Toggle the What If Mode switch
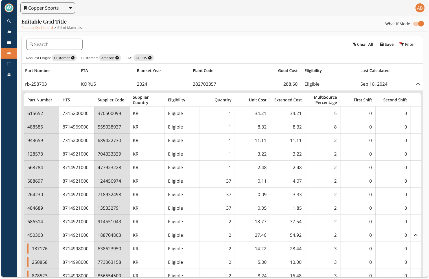The height and width of the screenshot is (279, 429). point(419,24)
